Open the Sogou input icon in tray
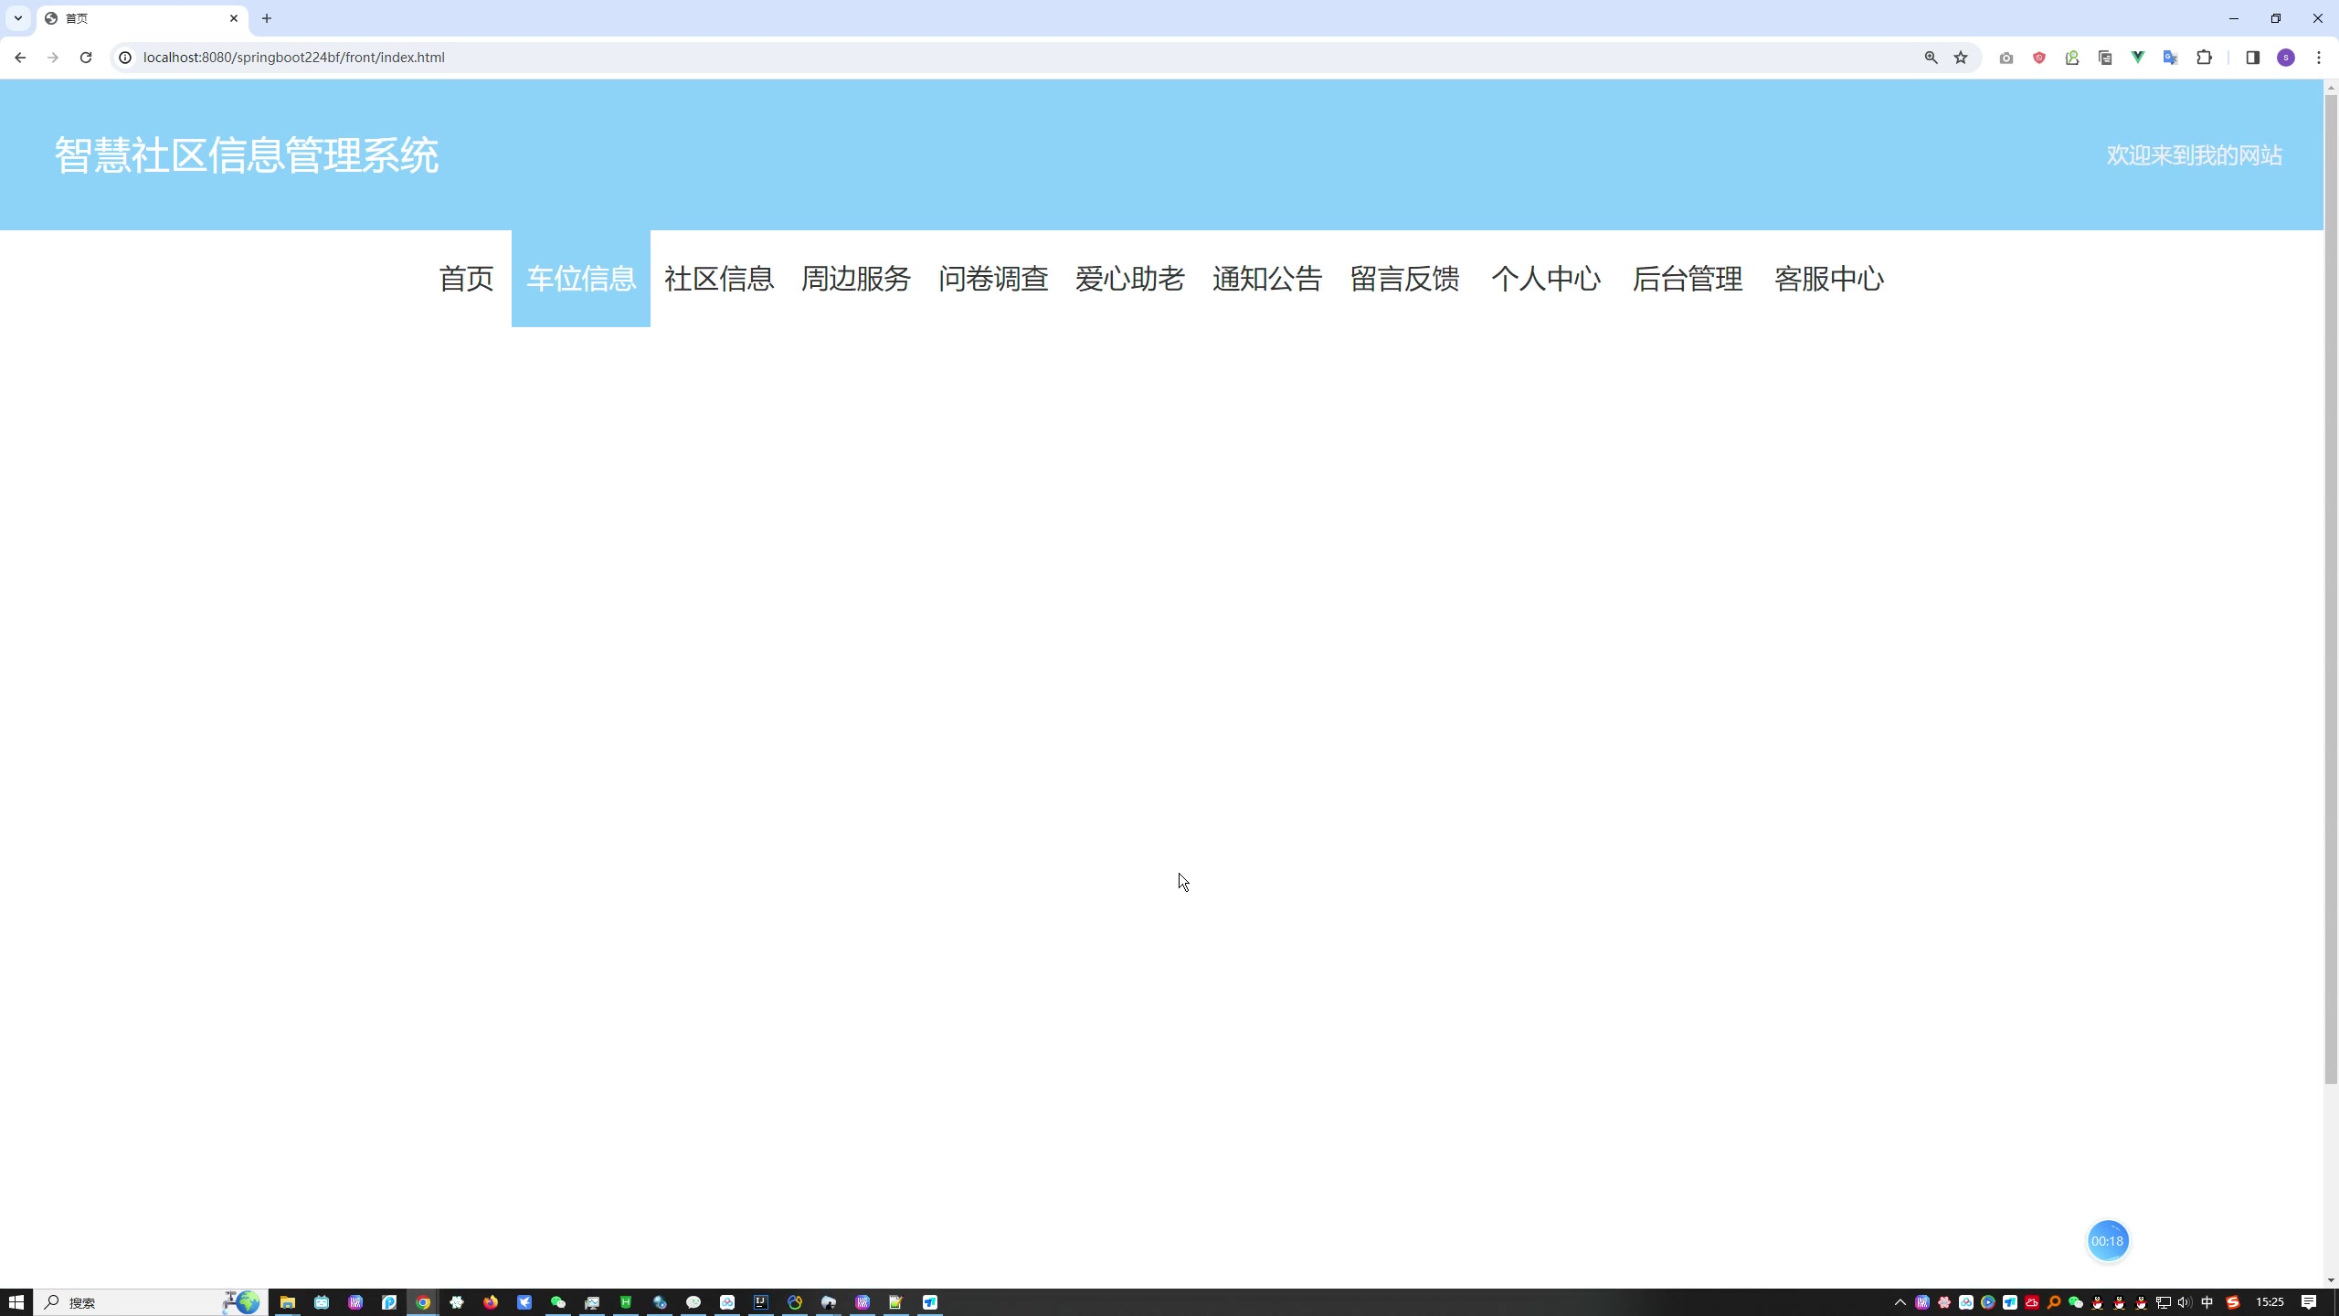The image size is (2339, 1316). click(x=2233, y=1302)
